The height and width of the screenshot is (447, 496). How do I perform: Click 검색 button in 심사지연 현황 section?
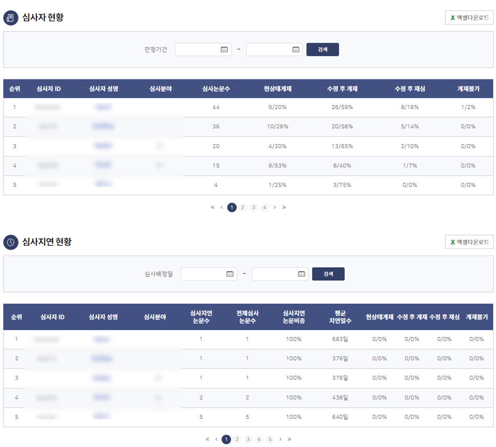[328, 274]
